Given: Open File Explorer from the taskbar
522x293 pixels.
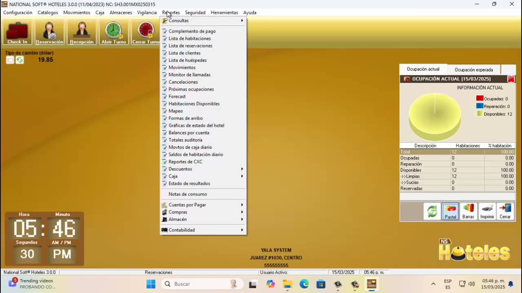Looking at the screenshot, I should click(x=288, y=284).
